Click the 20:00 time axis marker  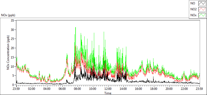click(x=169, y=89)
